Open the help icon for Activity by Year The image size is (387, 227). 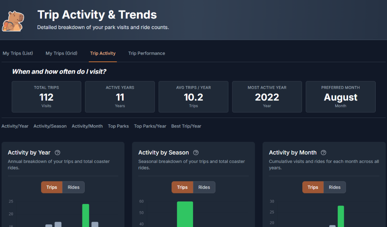click(x=57, y=153)
